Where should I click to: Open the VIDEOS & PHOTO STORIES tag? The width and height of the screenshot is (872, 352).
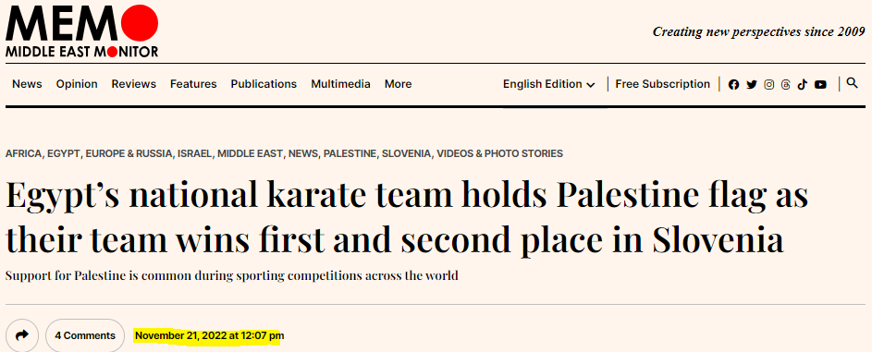[x=500, y=153]
